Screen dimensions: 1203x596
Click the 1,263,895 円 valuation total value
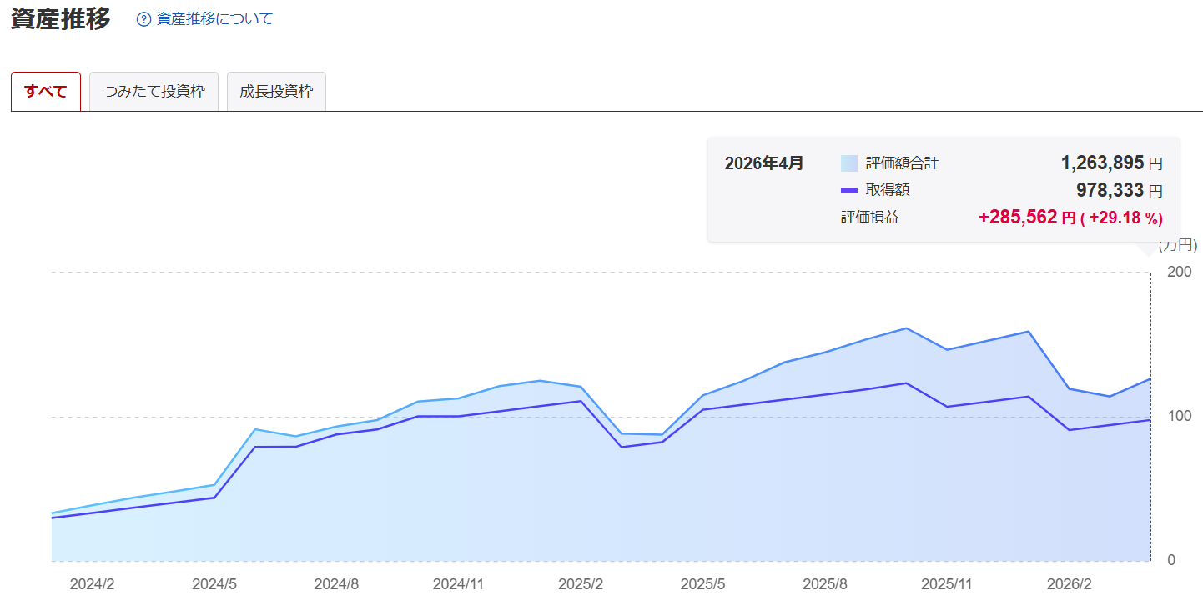point(1110,163)
